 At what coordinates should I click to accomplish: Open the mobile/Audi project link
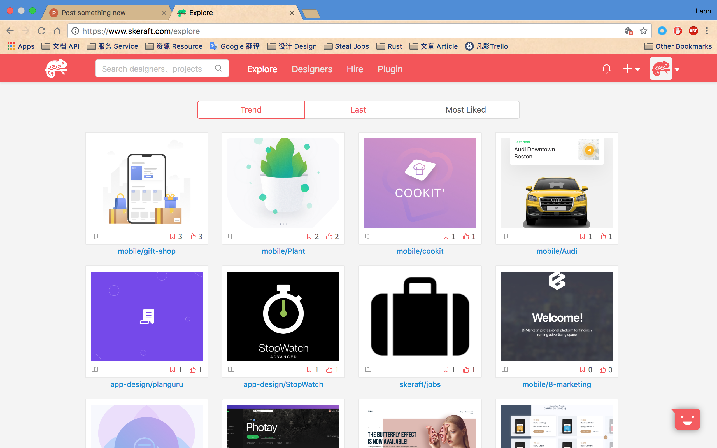click(x=557, y=251)
